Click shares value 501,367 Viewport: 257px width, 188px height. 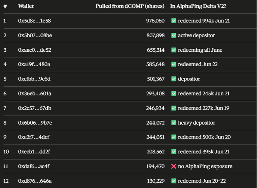[x=156, y=79]
